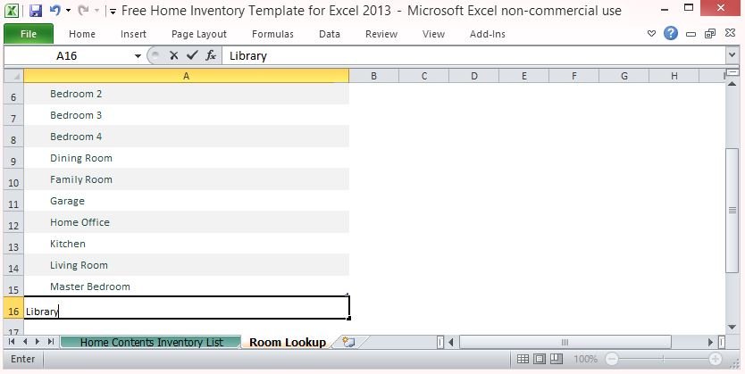Minimize the workbook window in ribbon corner
The image size is (745, 374).
691,34
